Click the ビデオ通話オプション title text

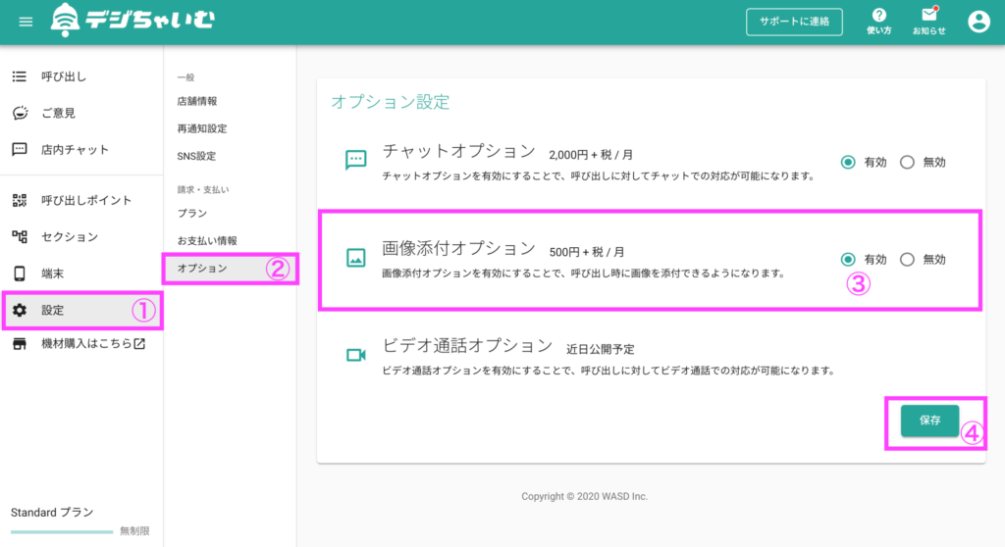pos(467,346)
